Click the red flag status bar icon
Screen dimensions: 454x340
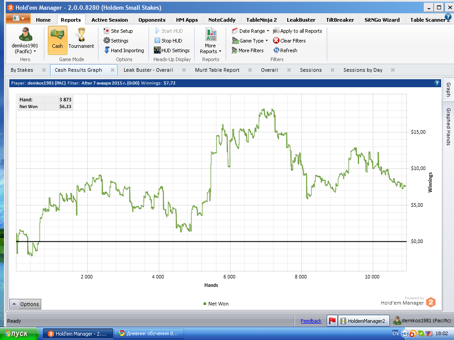[x=333, y=321]
